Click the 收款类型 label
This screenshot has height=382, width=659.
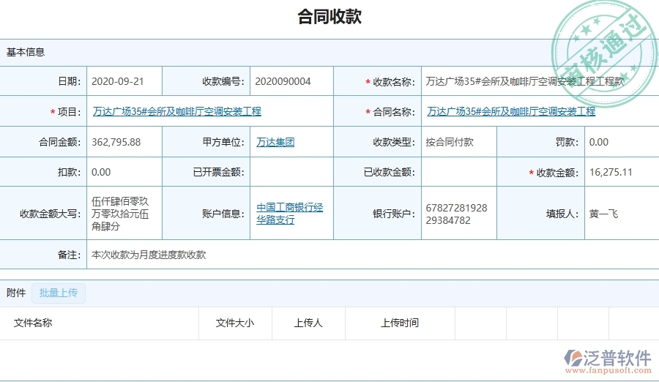tap(394, 142)
